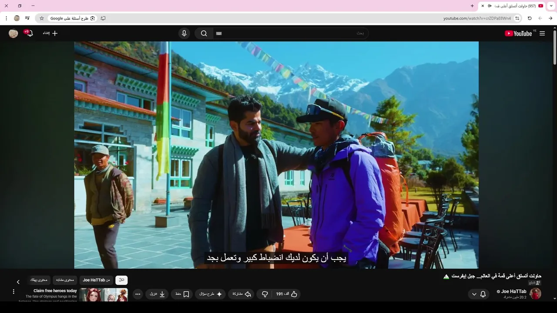Select the 'من Joe HaTTab' chip

(97, 280)
